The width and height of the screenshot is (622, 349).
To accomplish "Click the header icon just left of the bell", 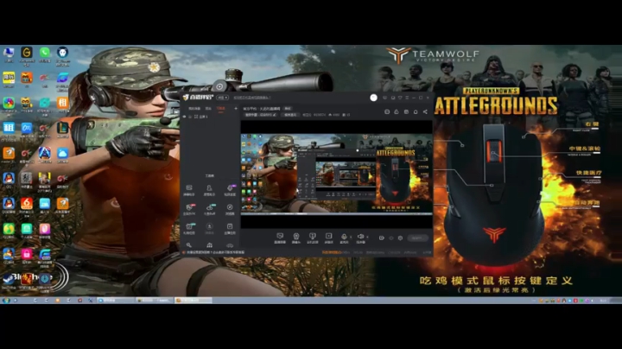I will [406, 111].
